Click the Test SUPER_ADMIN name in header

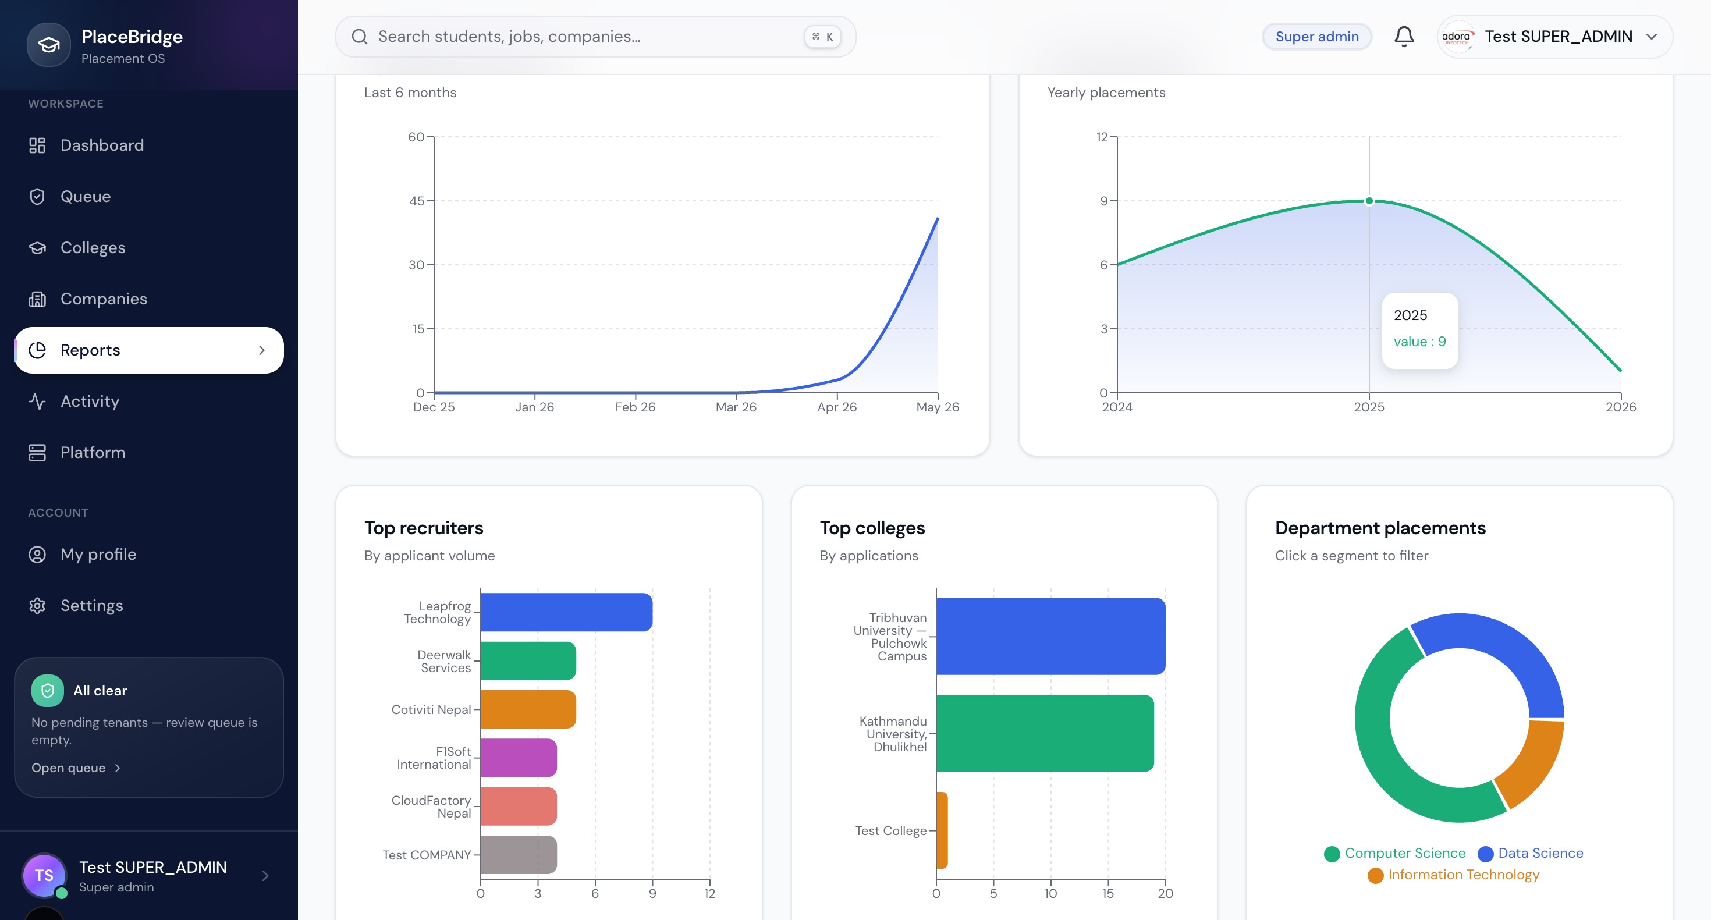[x=1559, y=37]
